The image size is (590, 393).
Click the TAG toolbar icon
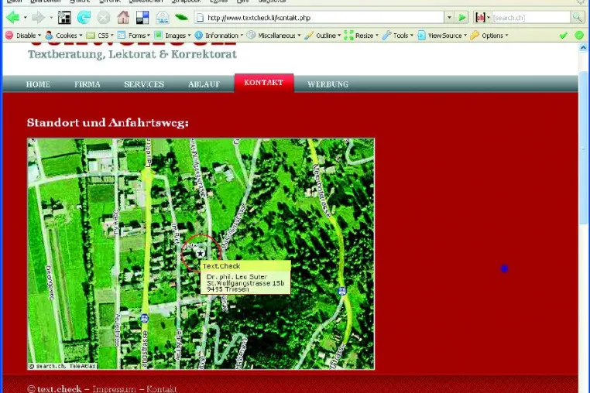[163, 18]
